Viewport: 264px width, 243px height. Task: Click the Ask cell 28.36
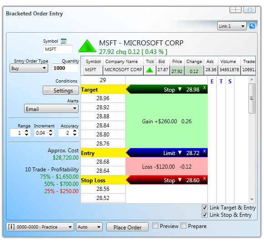point(211,70)
